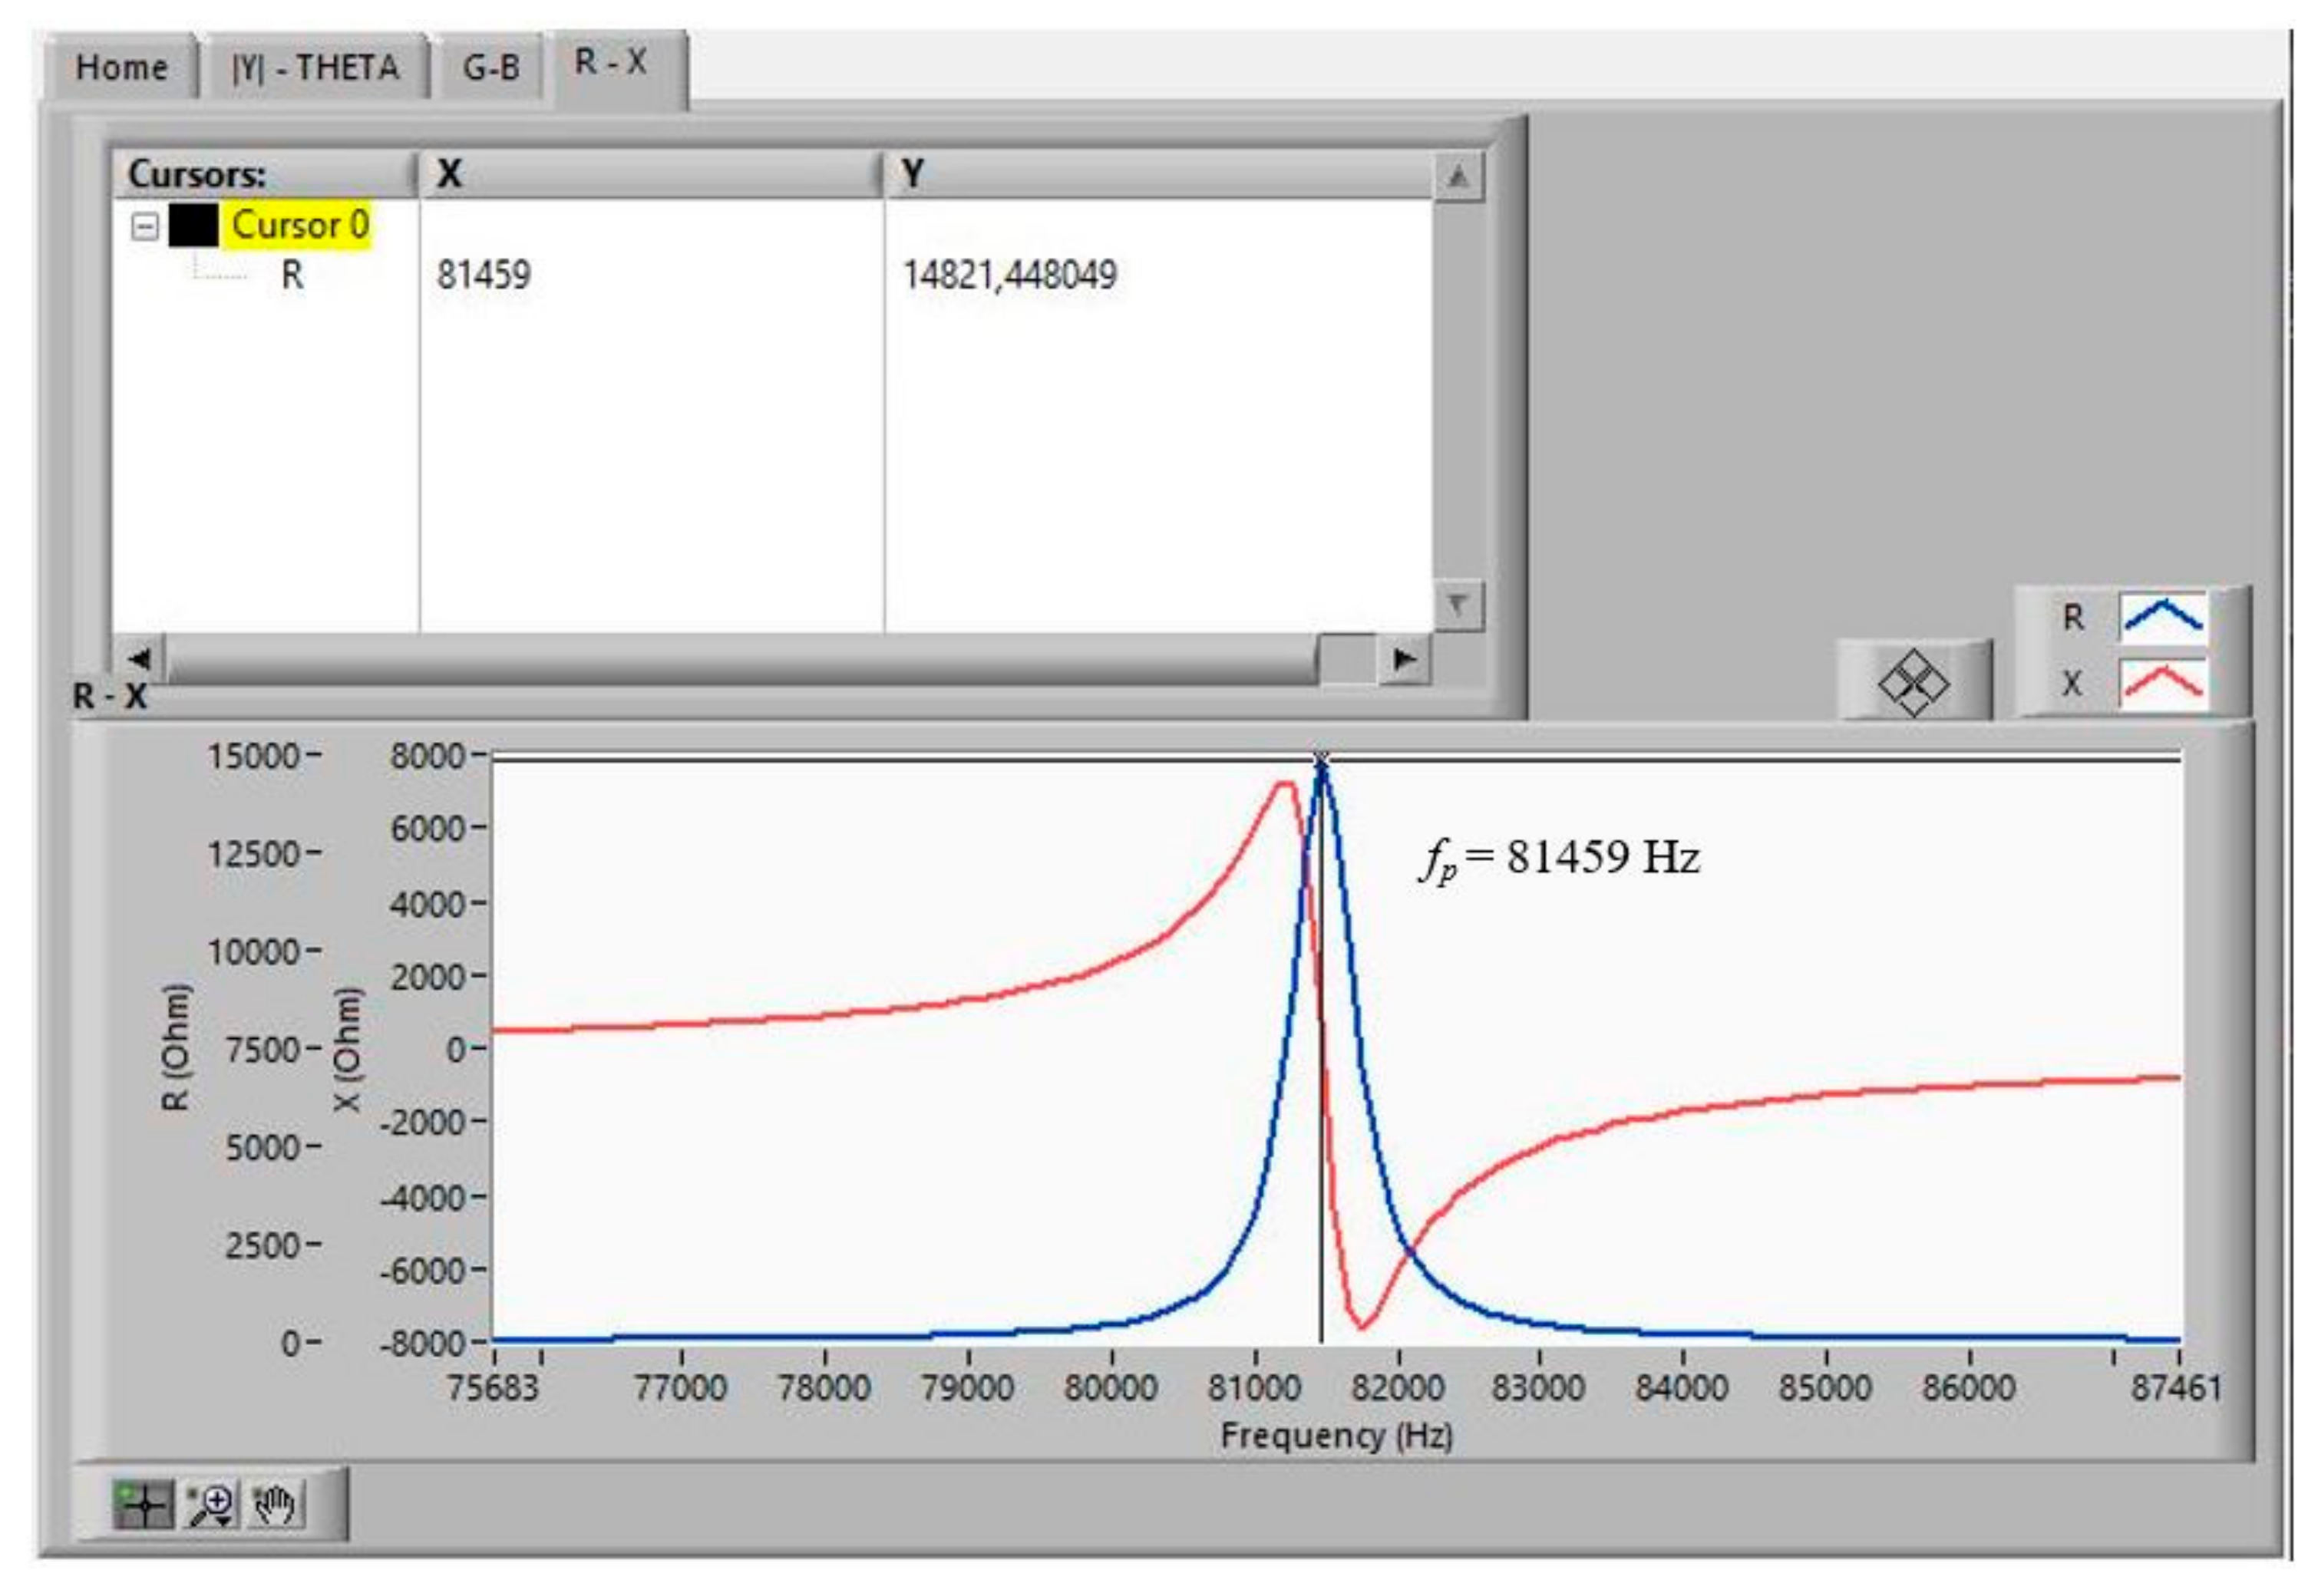
Task: Select the graph zoom magnifier tool
Action: tap(212, 1504)
